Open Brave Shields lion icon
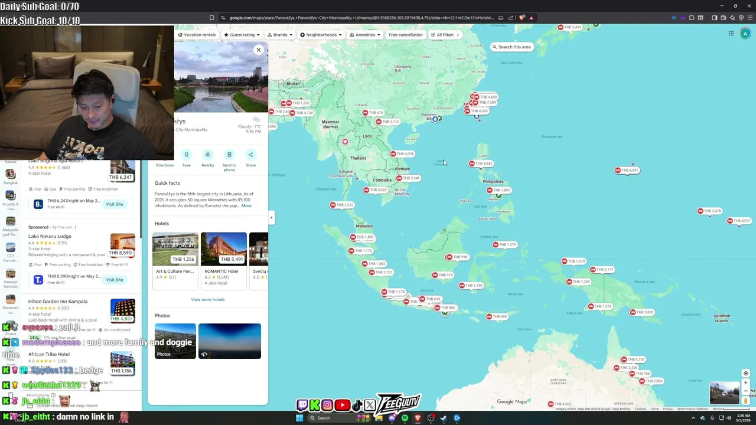The width and height of the screenshot is (756, 425). (522, 18)
